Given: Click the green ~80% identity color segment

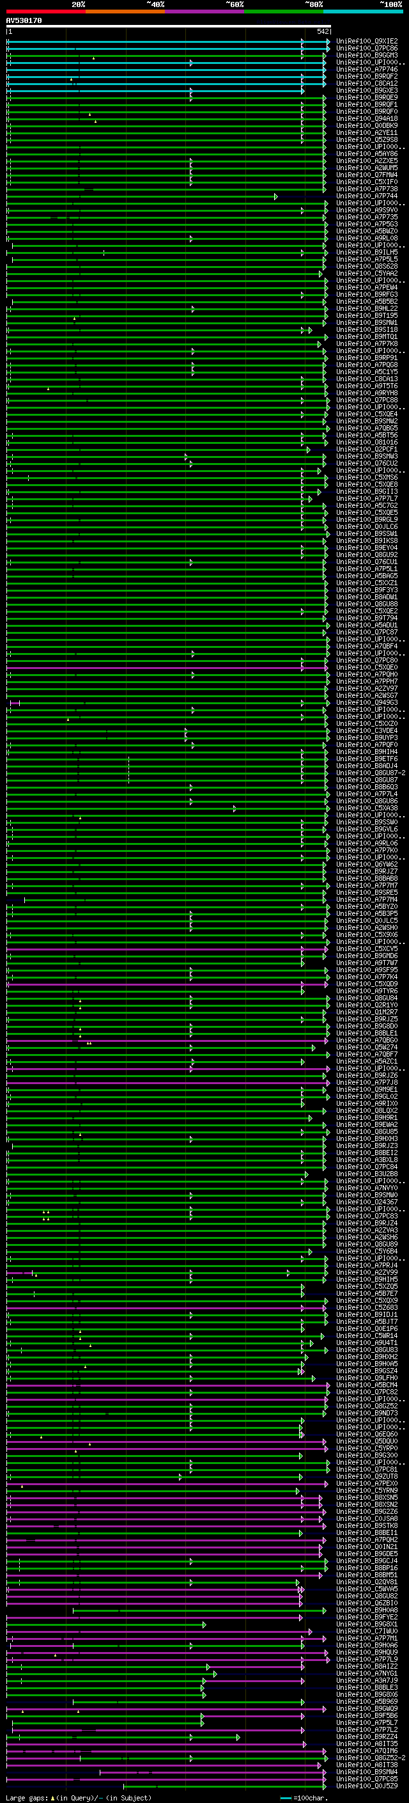Looking at the screenshot, I should pos(284,12).
